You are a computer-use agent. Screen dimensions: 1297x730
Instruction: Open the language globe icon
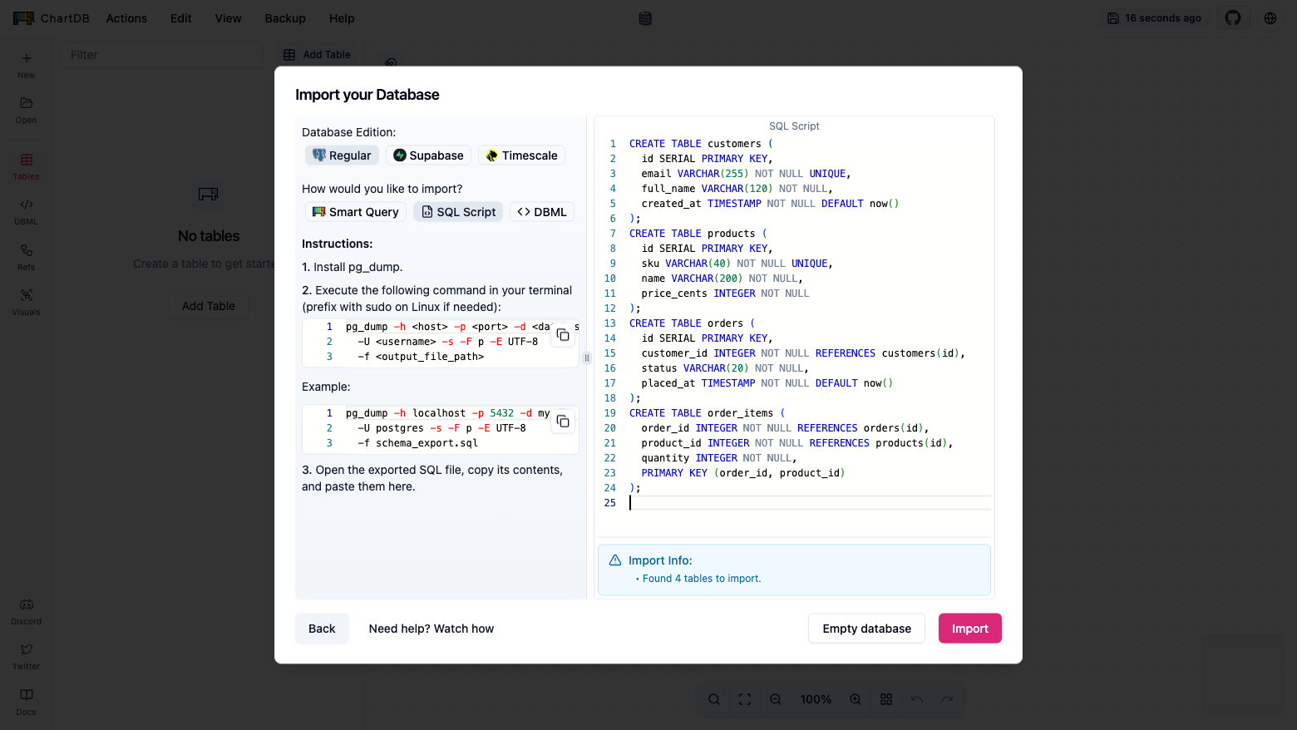click(x=1270, y=18)
